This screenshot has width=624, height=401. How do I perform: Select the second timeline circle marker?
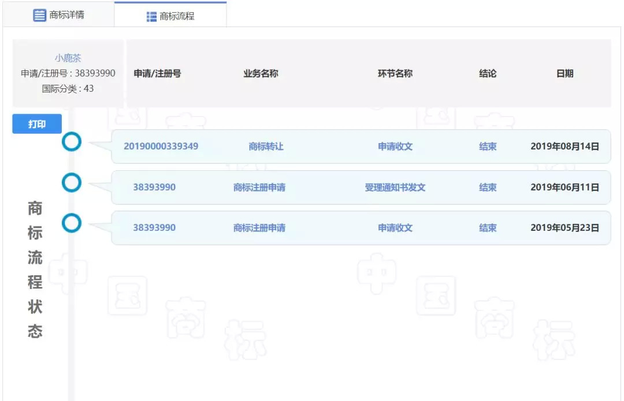(x=72, y=183)
